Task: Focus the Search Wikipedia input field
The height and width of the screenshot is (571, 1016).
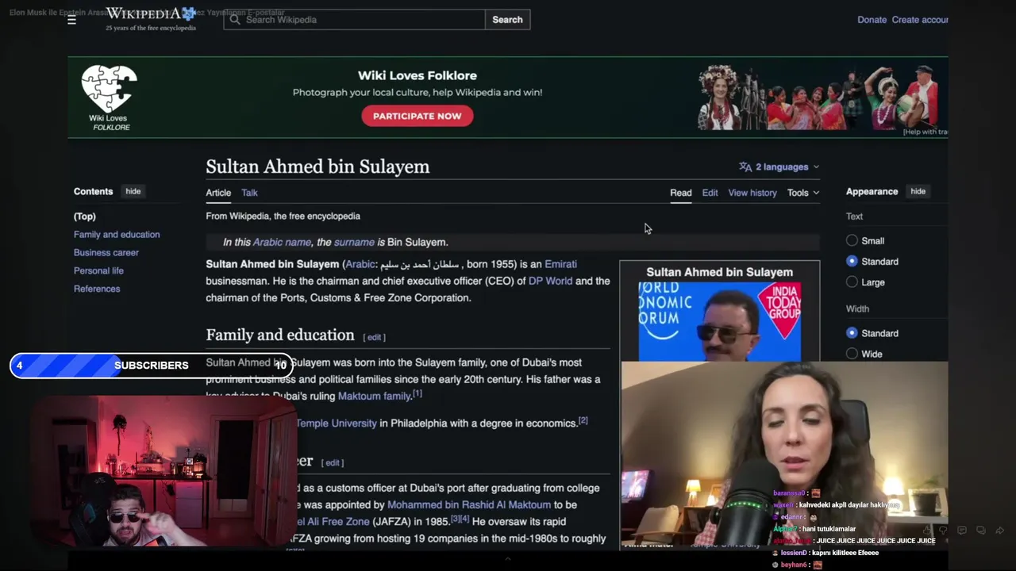Action: coord(354,20)
